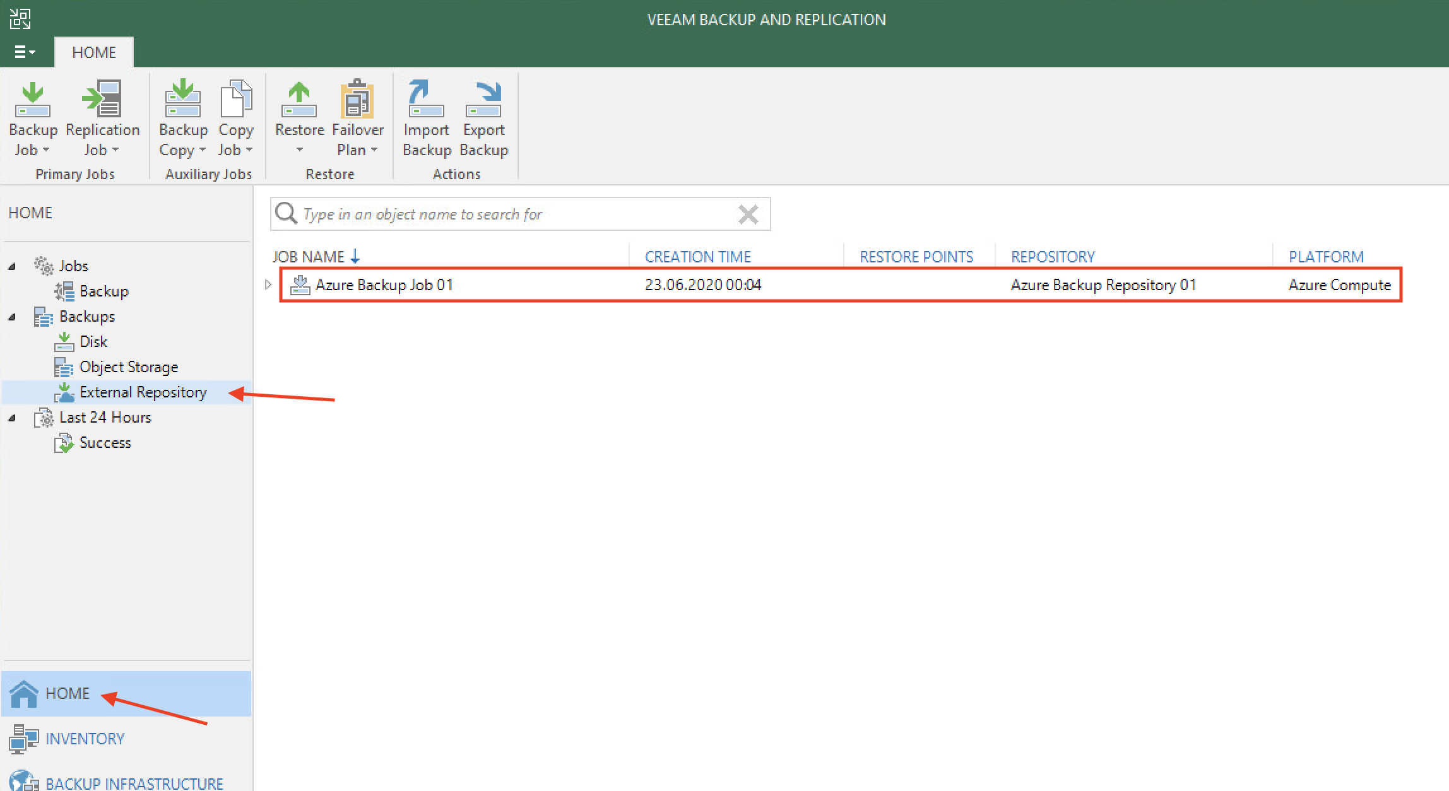The width and height of the screenshot is (1449, 791).
Task: Switch to HOME navigation view
Action: (x=126, y=693)
